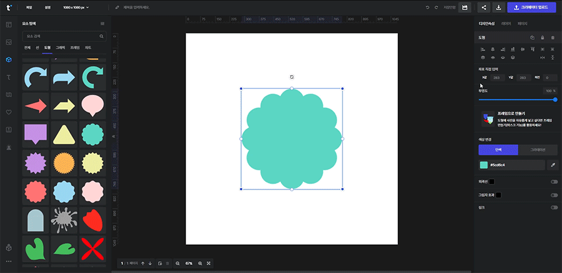562x273 pixels.
Task: Open the text tool in left sidebar
Action: [9, 77]
